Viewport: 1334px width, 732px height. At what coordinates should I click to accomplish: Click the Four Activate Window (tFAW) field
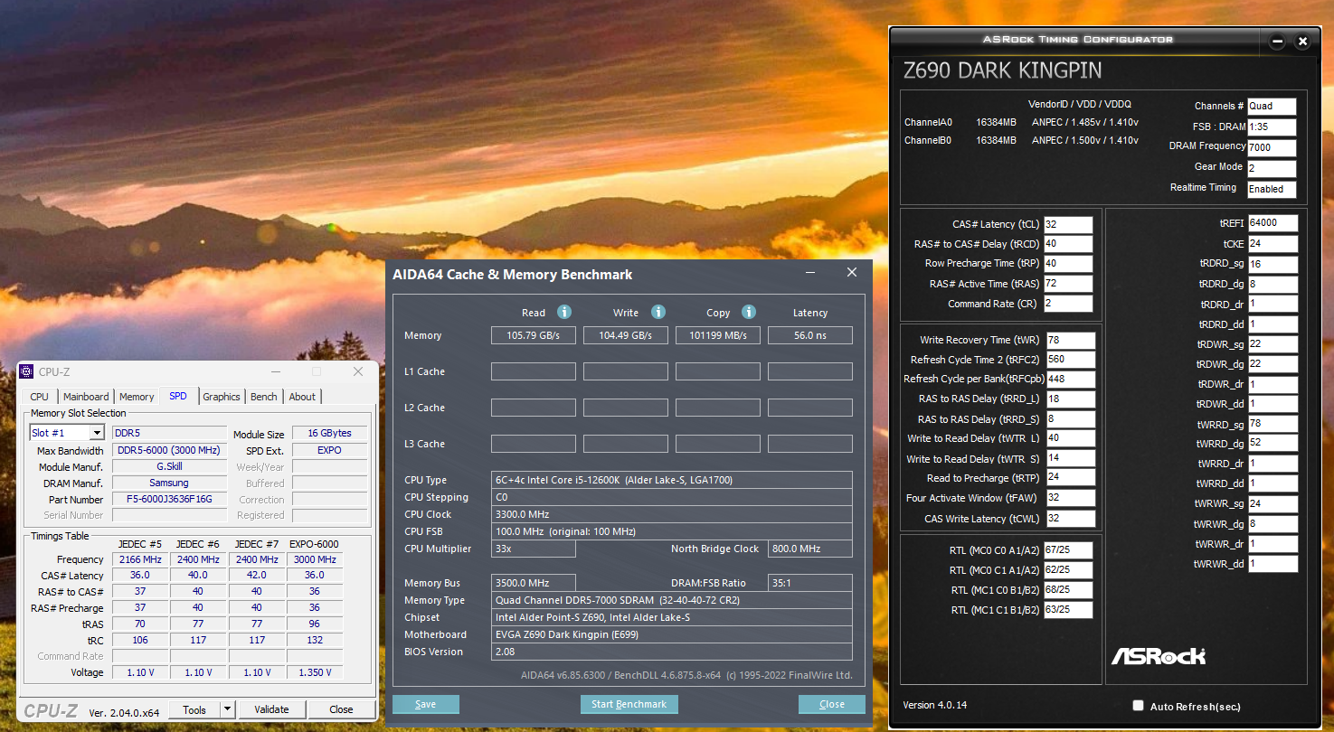click(1071, 498)
